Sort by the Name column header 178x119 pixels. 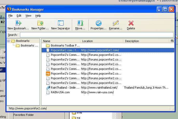point(61,41)
